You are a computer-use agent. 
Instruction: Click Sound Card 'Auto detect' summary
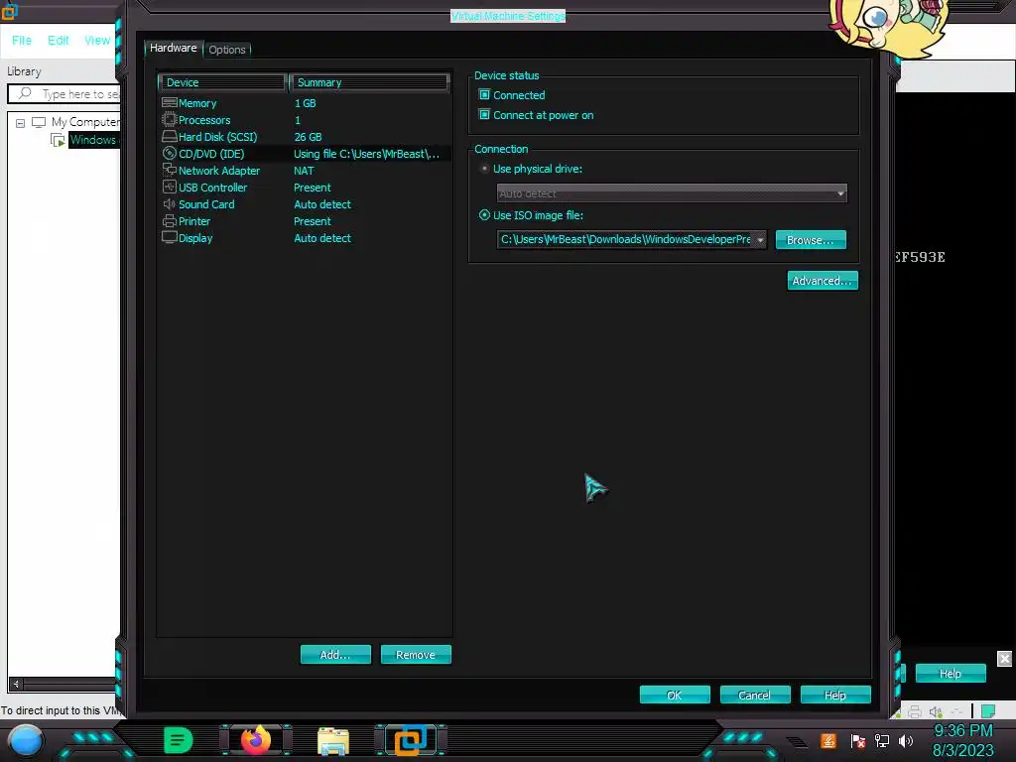click(322, 204)
